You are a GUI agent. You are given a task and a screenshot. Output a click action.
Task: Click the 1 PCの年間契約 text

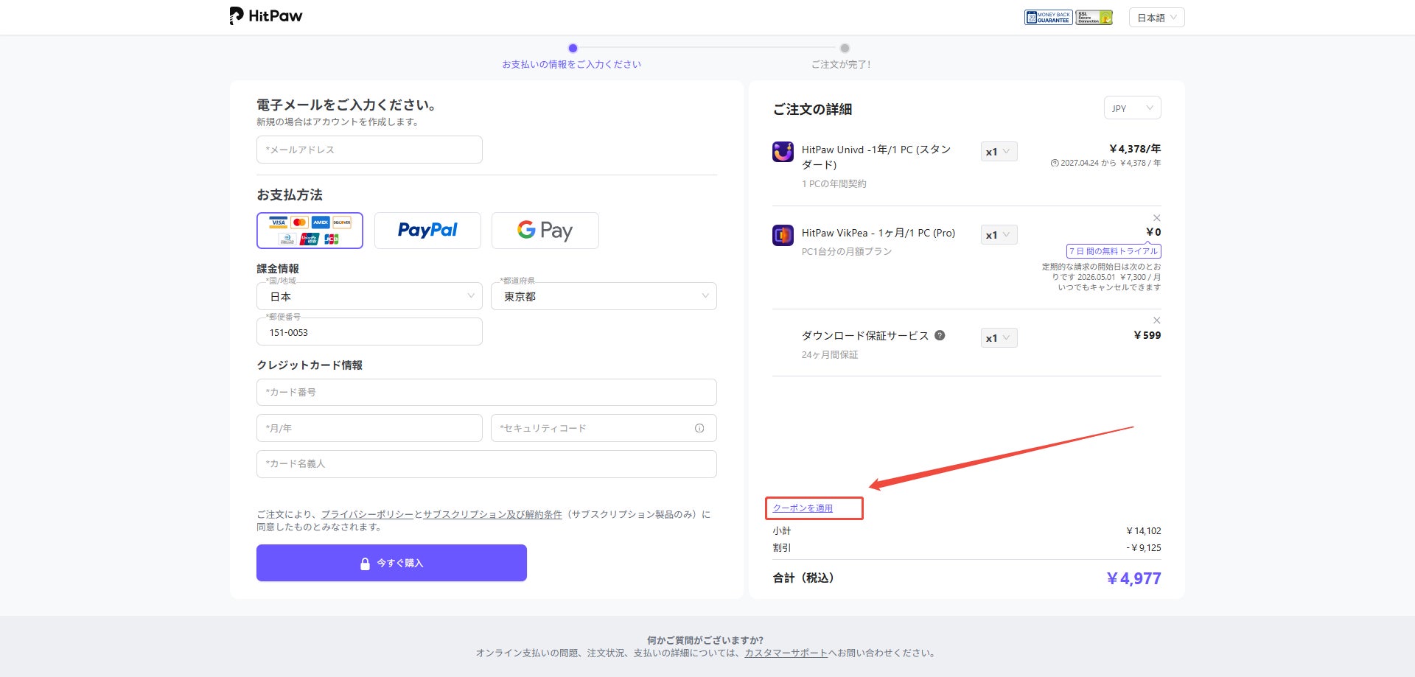pos(834,184)
